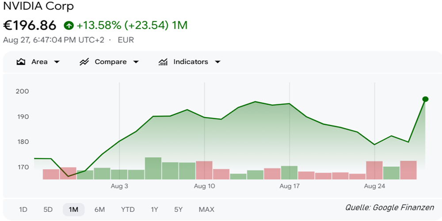Image resolution: width=442 pixels, height=221 pixels.
Task: Click the Aug 10 date label
Action: (x=204, y=187)
